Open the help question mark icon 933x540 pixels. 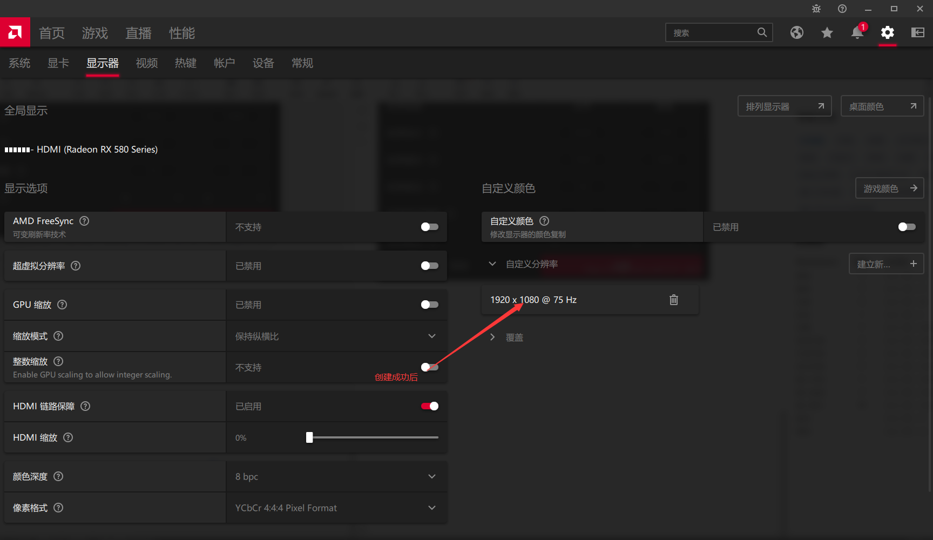click(842, 9)
